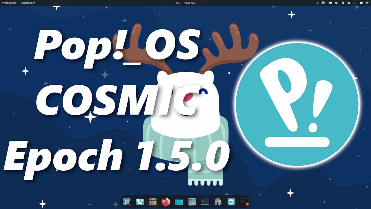This screenshot has height=209, width=371.
Task: Open the window tiling applet icon
Action: 330,3
